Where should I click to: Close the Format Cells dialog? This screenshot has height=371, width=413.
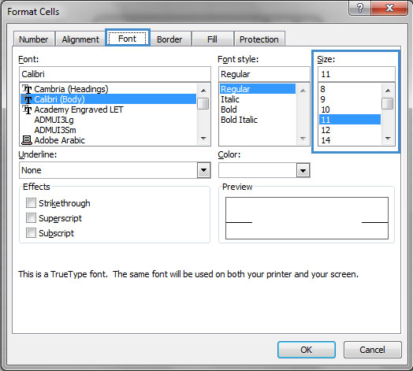(389, 8)
